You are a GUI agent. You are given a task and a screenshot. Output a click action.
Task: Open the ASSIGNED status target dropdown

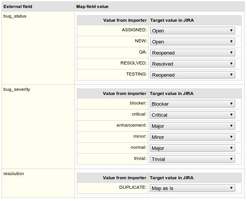click(x=192, y=31)
